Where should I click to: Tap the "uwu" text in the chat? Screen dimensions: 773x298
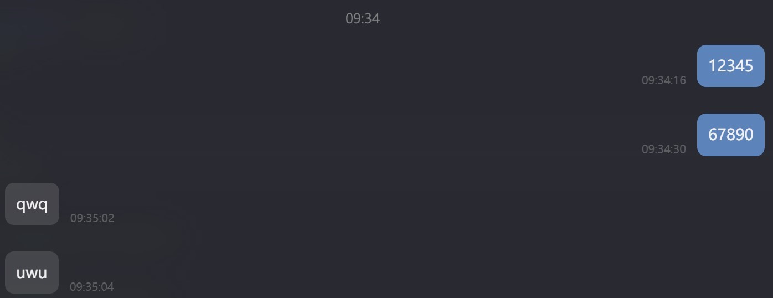click(x=32, y=273)
